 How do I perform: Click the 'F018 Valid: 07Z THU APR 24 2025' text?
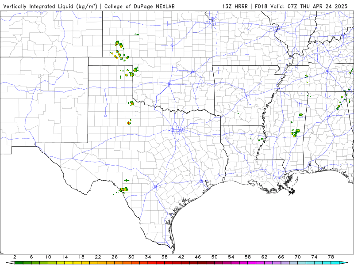pos(301,6)
